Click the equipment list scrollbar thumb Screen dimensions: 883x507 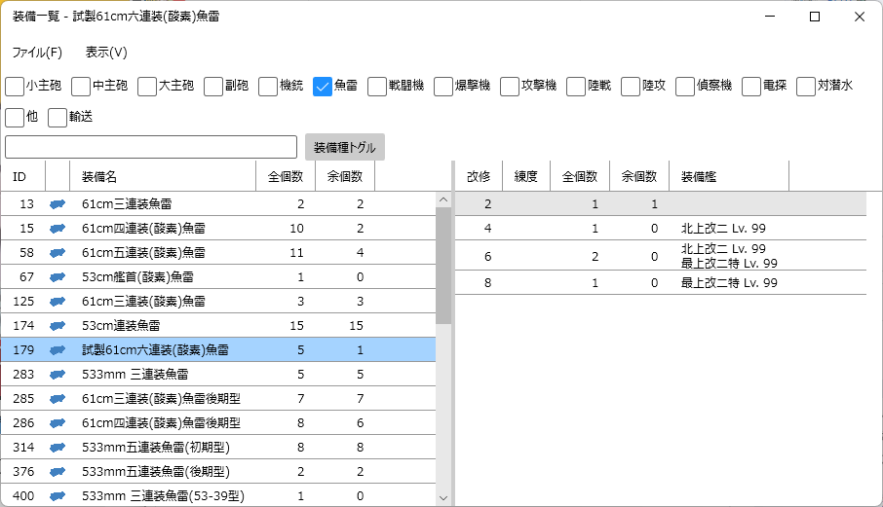click(x=443, y=266)
